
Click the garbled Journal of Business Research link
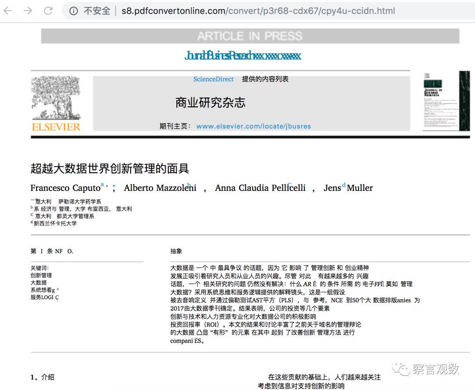click(x=243, y=56)
